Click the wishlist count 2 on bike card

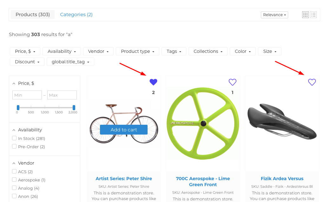click(x=154, y=92)
